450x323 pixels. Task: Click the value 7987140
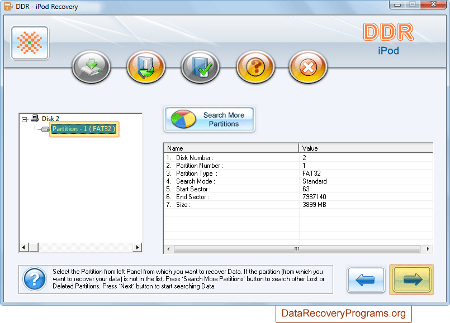coord(314,197)
